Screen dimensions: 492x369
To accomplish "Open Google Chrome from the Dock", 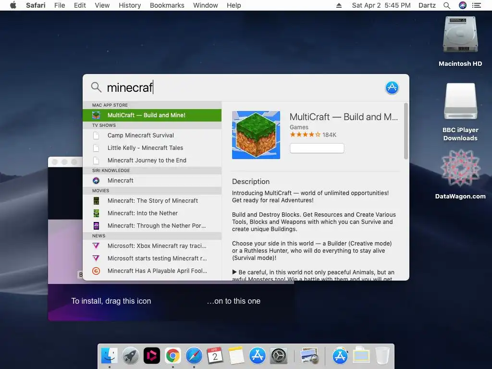I will point(173,356).
